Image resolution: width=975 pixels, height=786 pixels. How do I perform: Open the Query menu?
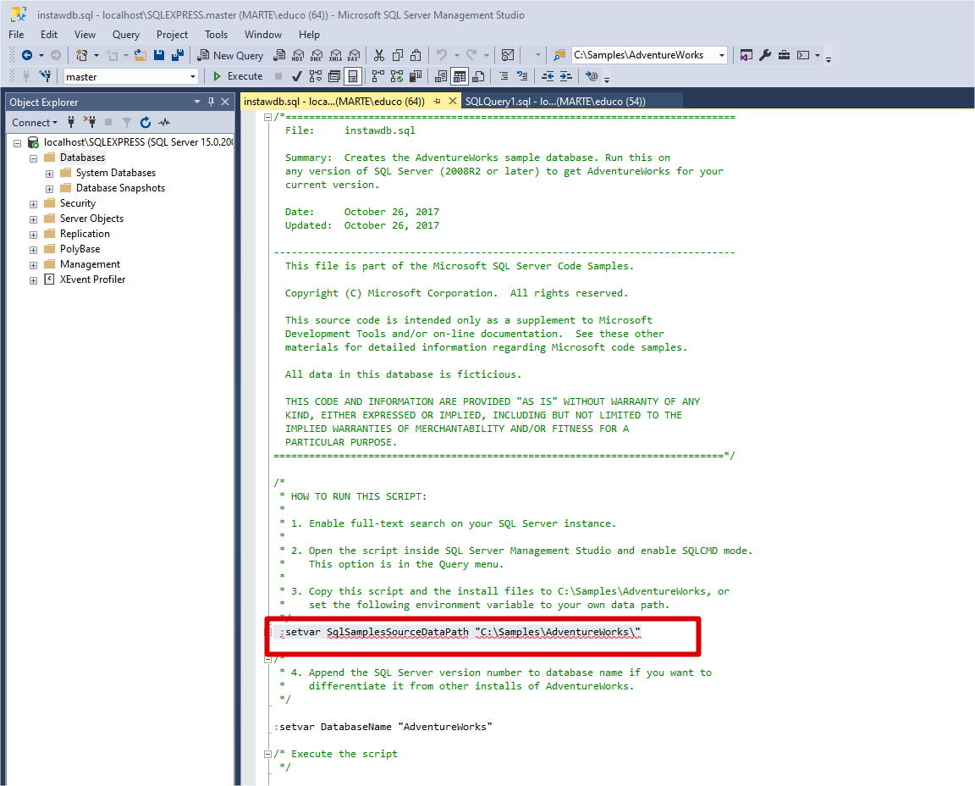125,35
